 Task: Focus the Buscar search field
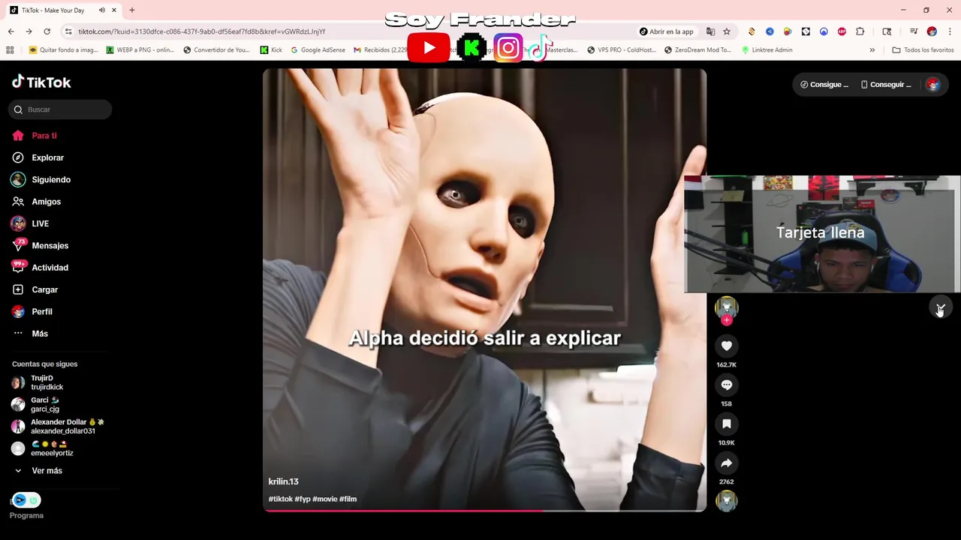tap(60, 109)
